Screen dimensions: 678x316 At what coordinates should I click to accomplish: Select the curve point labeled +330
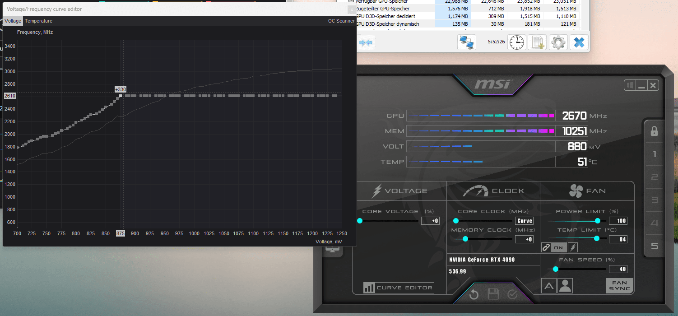[120, 96]
